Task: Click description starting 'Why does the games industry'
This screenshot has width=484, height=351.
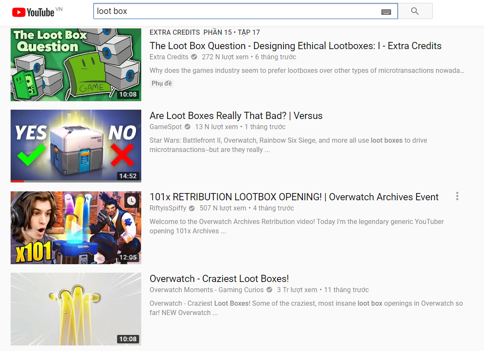Action: [x=307, y=71]
